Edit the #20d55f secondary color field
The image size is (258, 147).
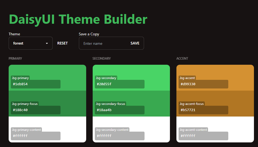pos(120,84)
